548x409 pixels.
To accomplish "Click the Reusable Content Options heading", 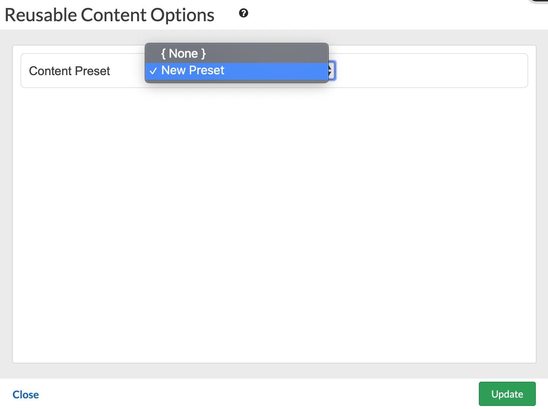I will [109, 15].
